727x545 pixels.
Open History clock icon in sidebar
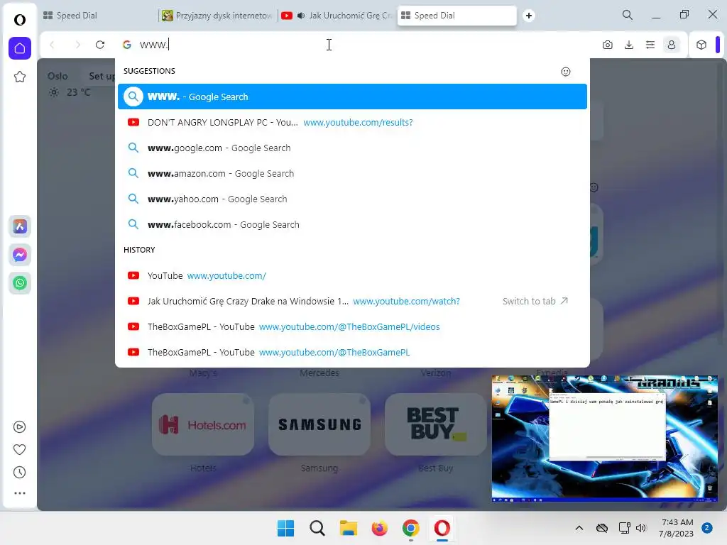[x=19, y=472]
